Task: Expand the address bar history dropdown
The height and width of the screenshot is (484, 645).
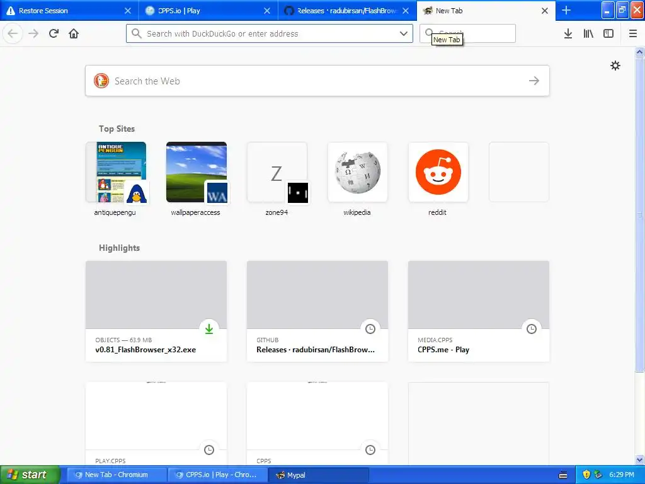Action: [404, 33]
